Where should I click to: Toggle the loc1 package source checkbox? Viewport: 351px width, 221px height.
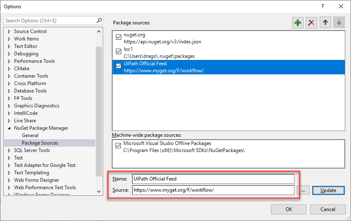tap(119, 52)
